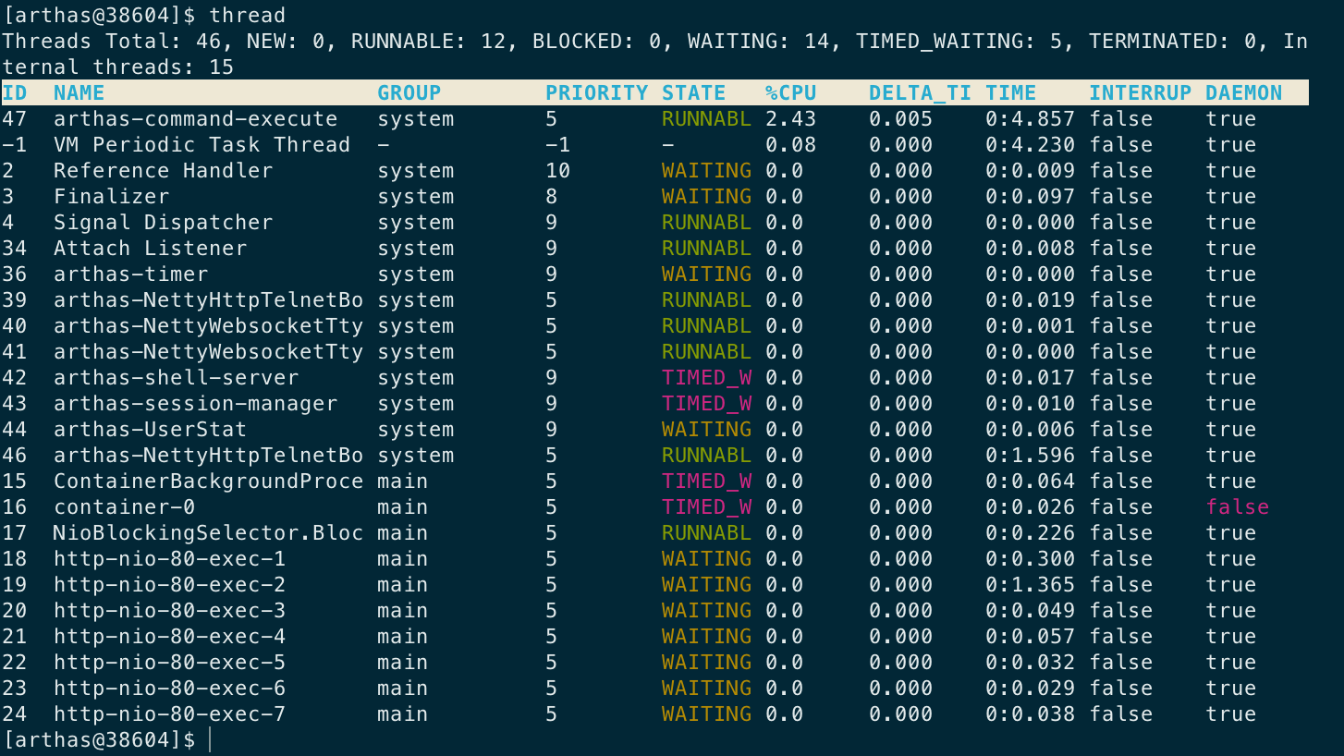Select the NioBlockingSelector.Bloc thread name
This screenshot has height=756, width=1344.
point(209,533)
